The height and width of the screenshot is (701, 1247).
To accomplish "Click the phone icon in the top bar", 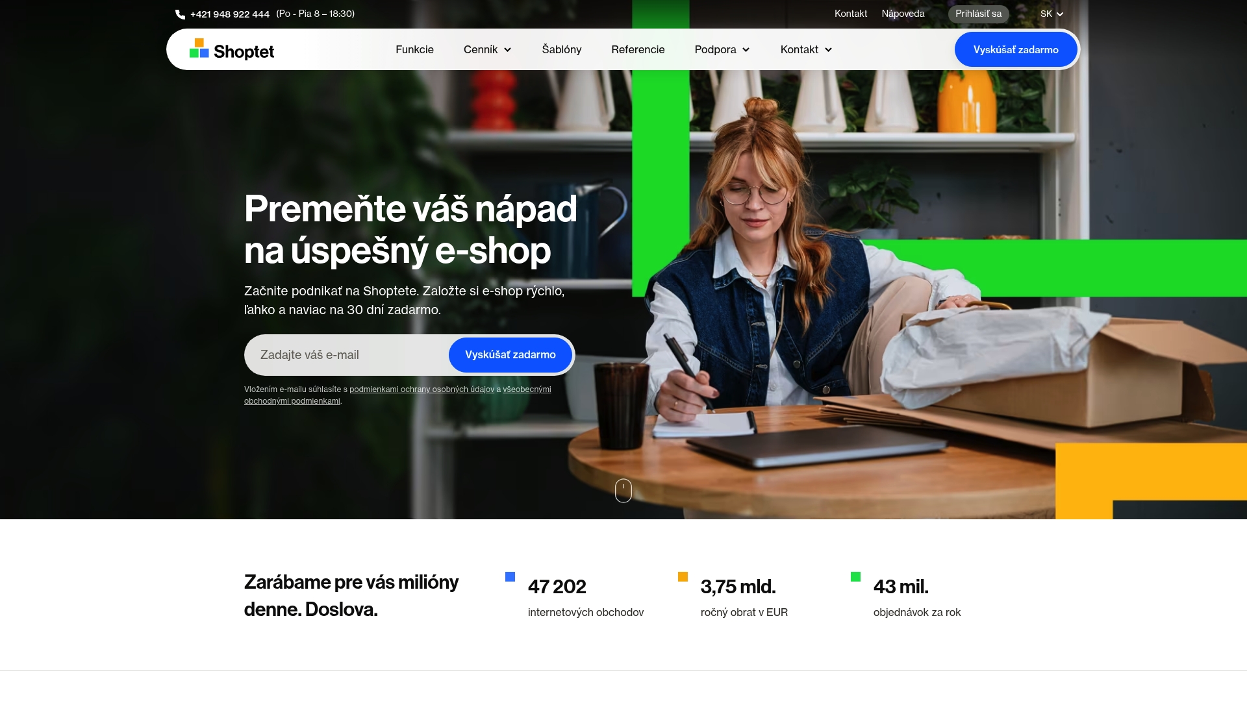I will click(x=179, y=14).
